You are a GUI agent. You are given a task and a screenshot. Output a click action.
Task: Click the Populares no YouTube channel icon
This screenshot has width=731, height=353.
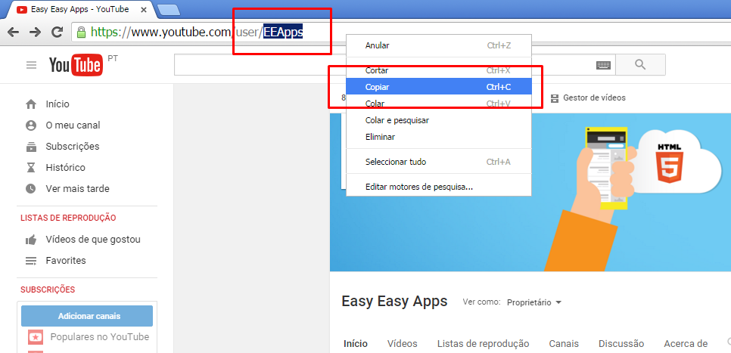(x=36, y=336)
